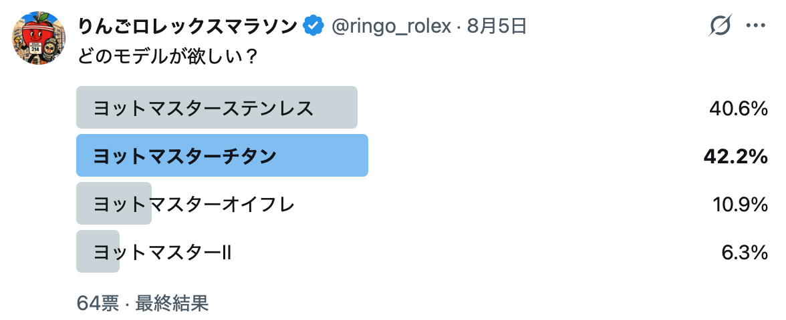
Task: Click the blue Titanium result bar fill
Action: pos(222,155)
